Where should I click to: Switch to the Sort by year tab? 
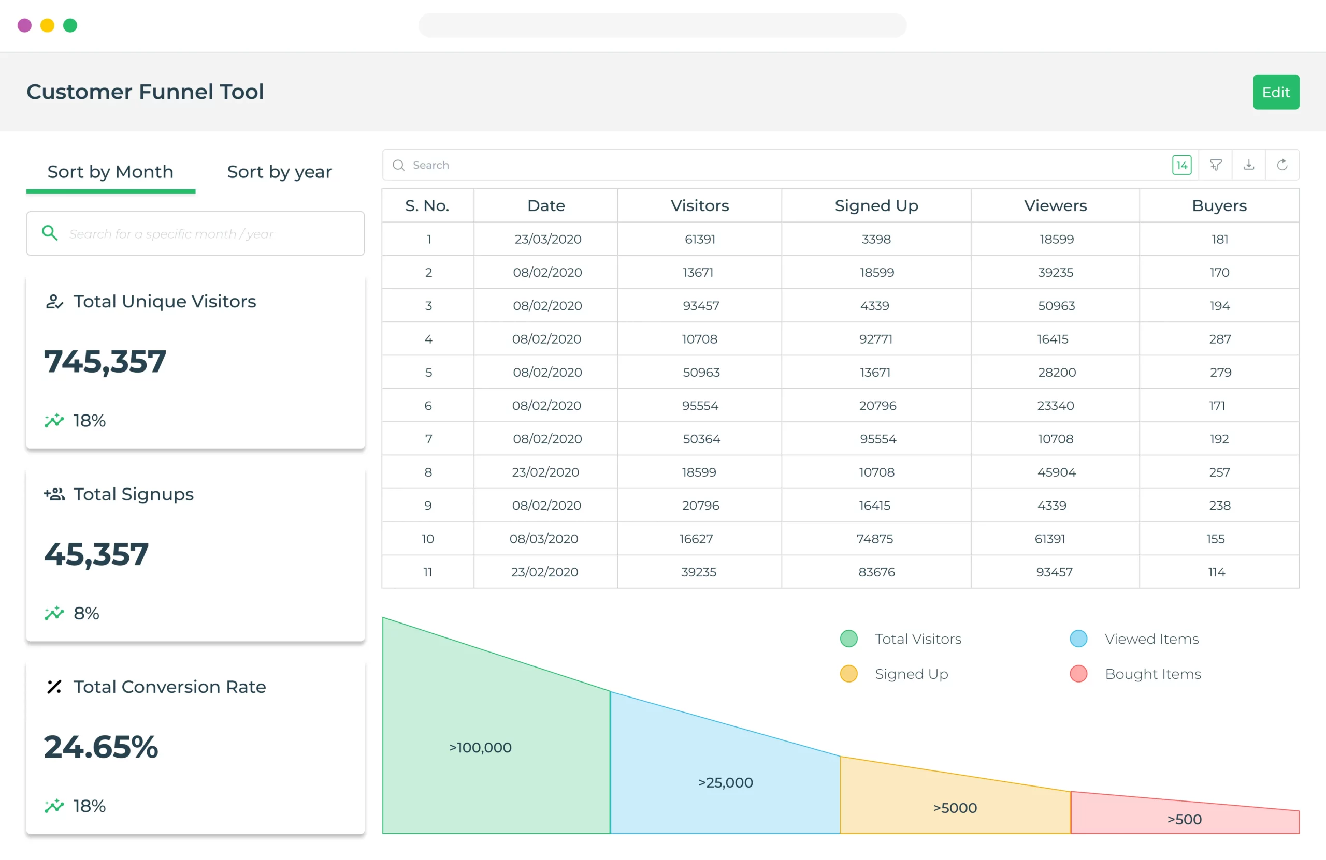click(x=279, y=171)
